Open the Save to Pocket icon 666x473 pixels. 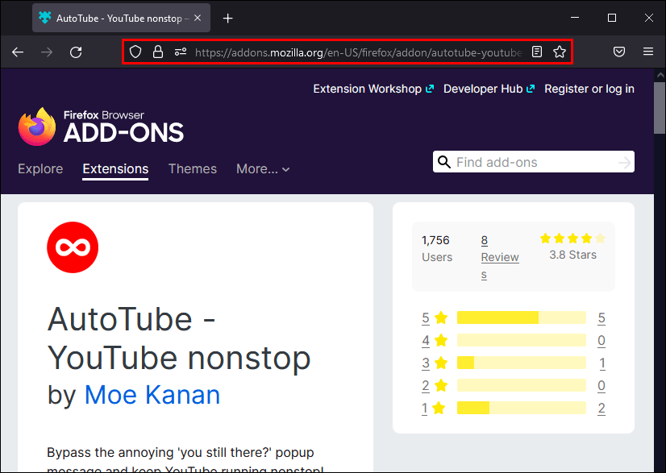coord(619,52)
